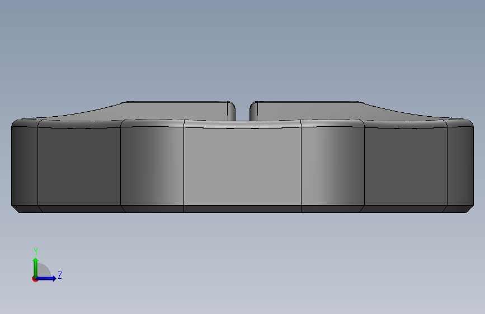
Task: Click the narrow slot at the model's top center
Action: click(x=243, y=111)
